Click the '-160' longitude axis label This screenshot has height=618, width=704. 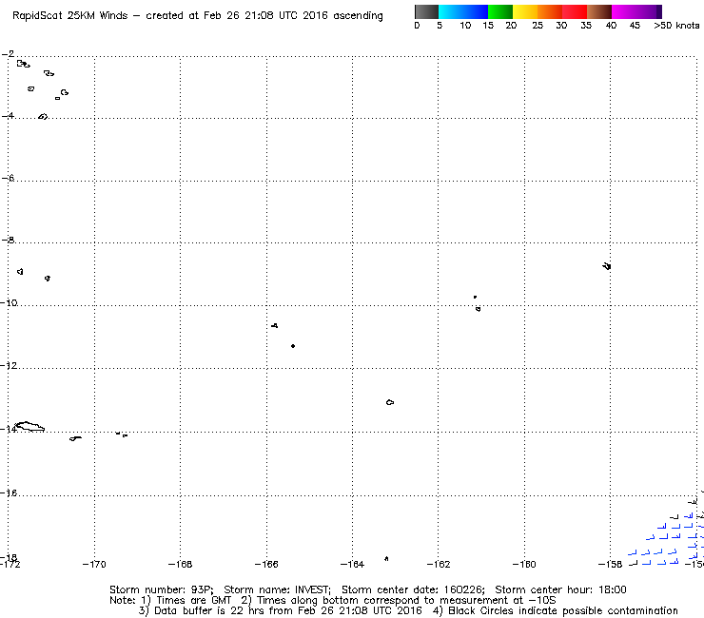pos(524,564)
